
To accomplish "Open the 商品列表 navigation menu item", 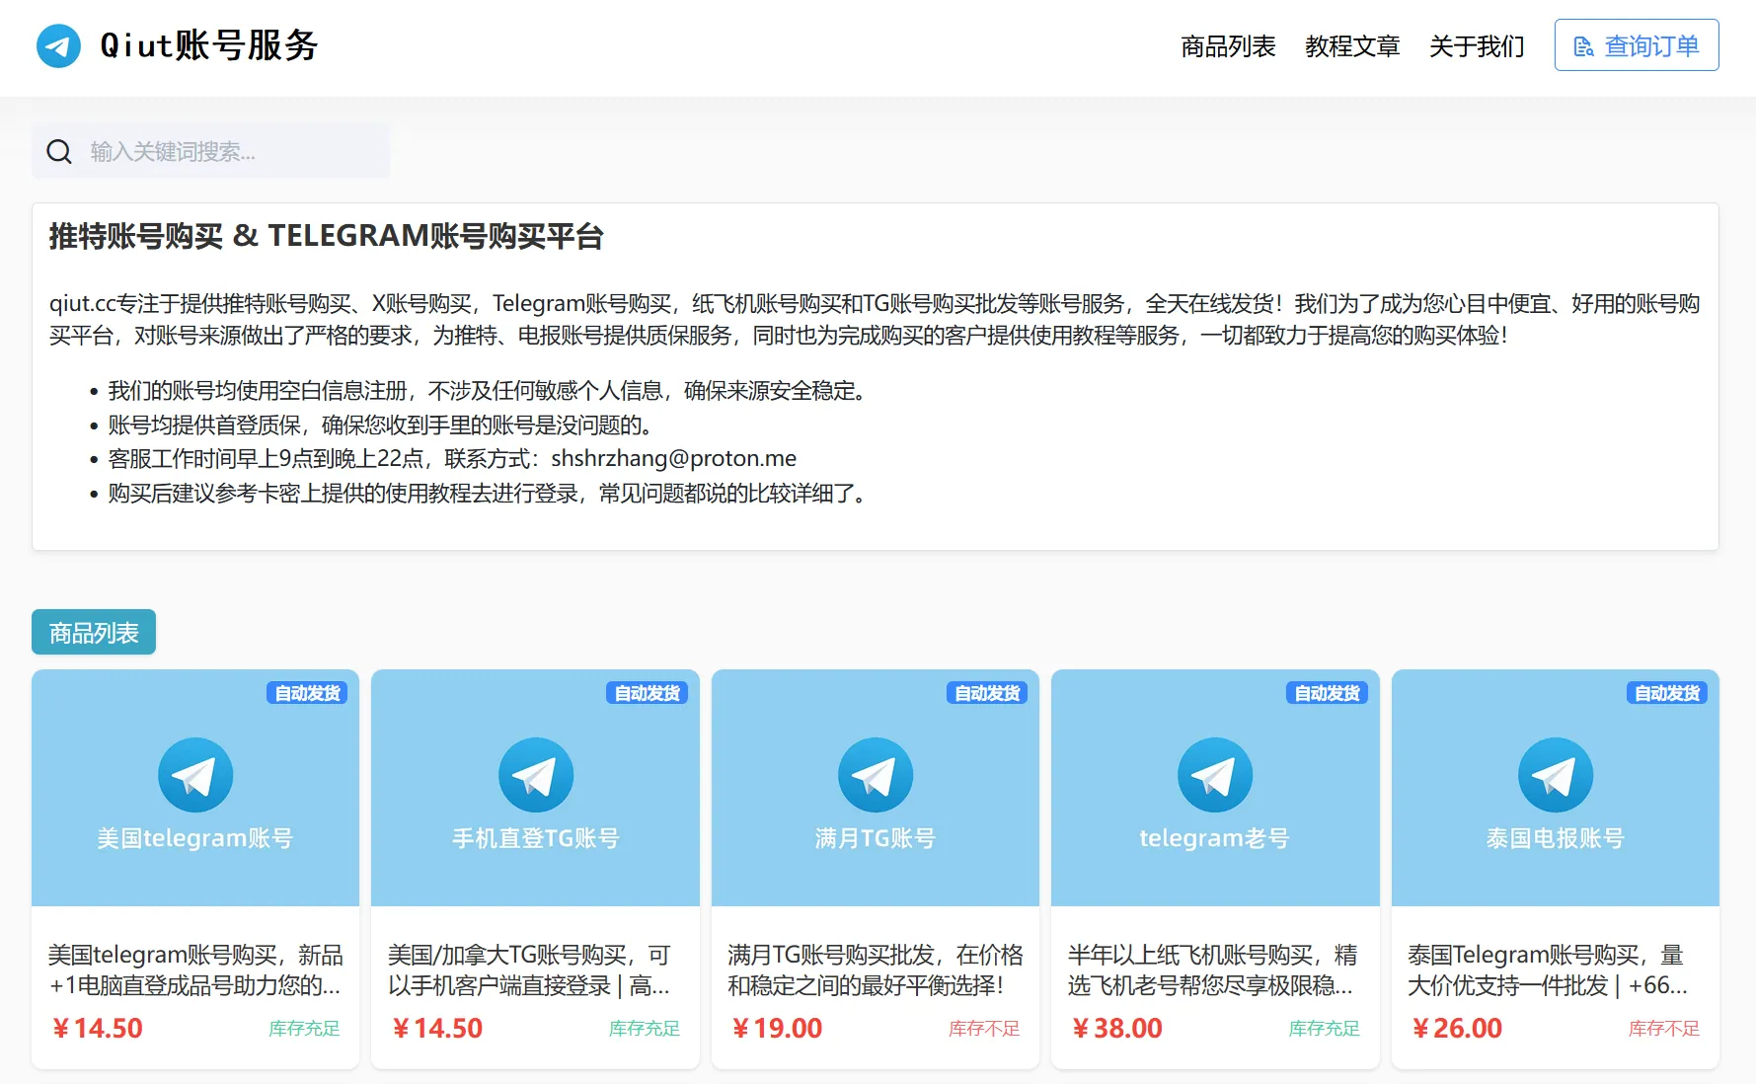I will coord(1228,46).
